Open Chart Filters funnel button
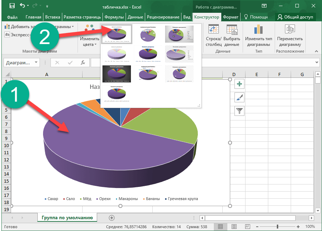 coord(240,111)
